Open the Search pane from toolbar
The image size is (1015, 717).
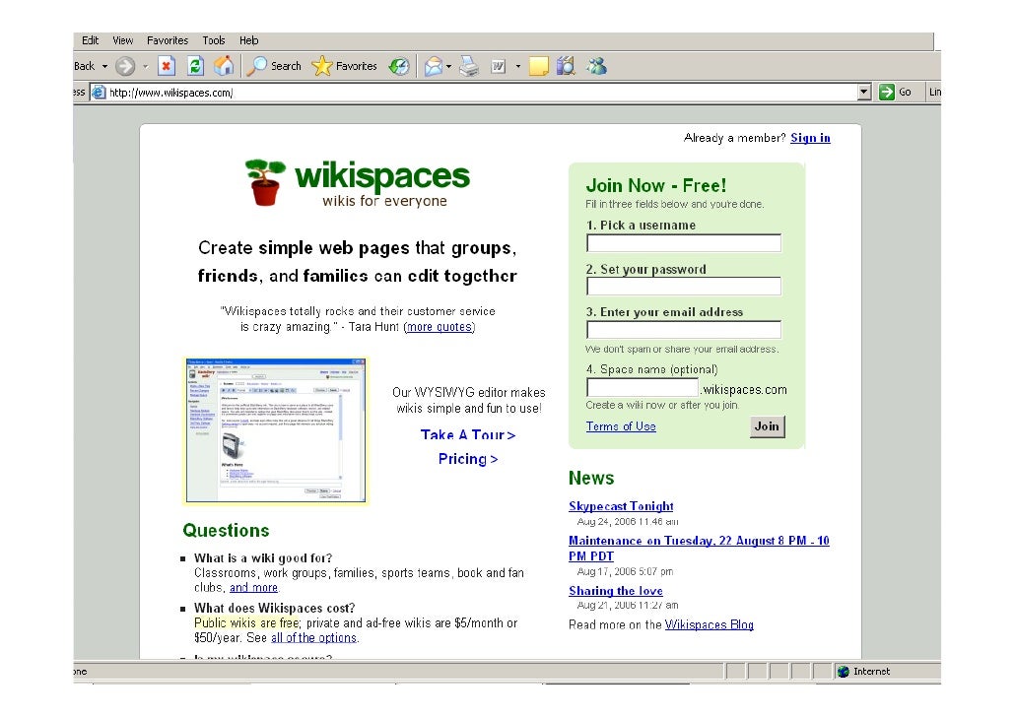(x=276, y=66)
